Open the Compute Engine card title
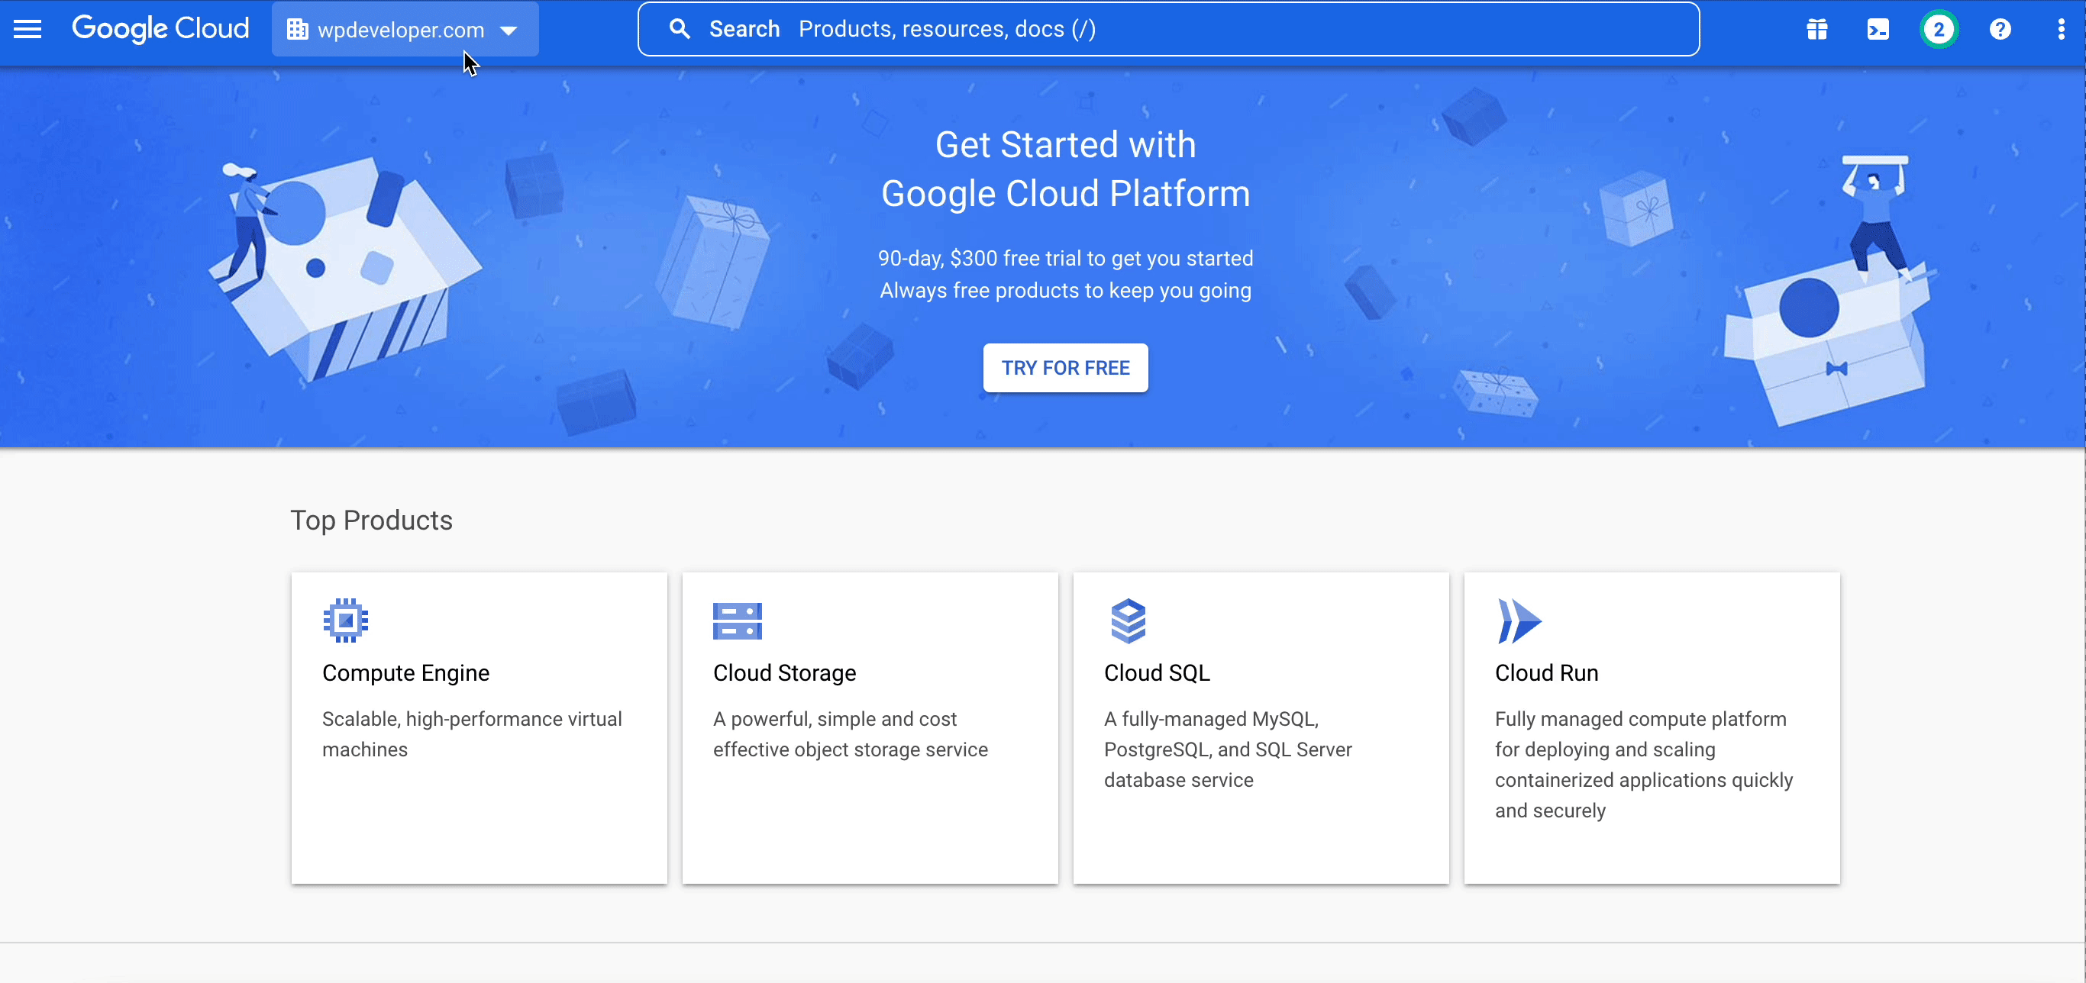This screenshot has height=983, width=2086. pos(405,673)
